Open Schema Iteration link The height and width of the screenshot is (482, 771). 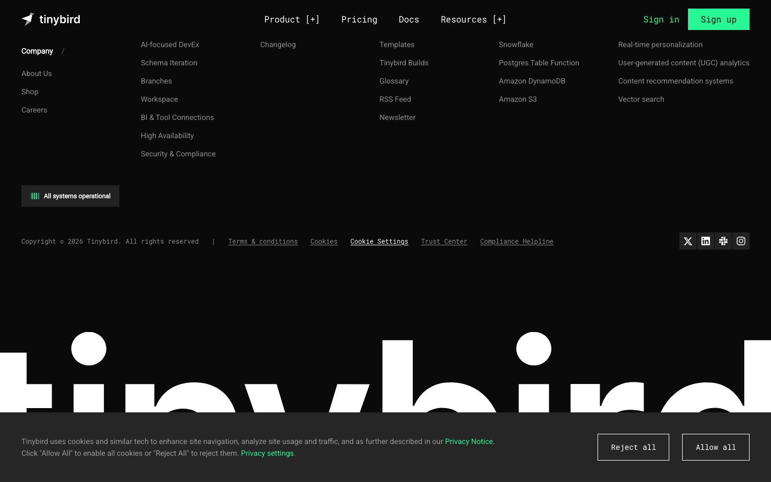[169, 63]
